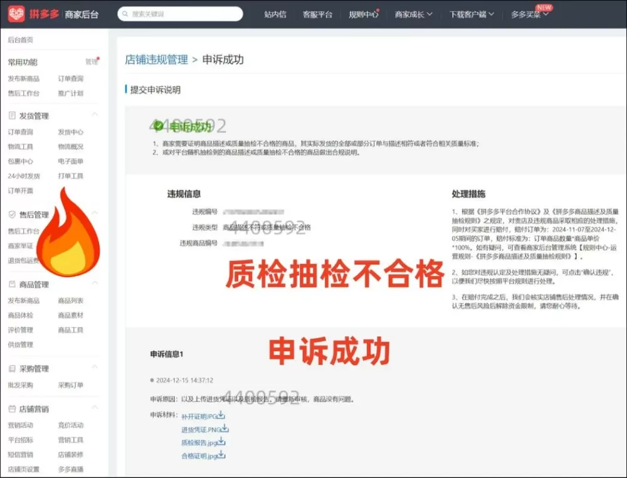Collapse the 发货管理 section chevron
This screenshot has width=627, height=478.
click(95, 115)
